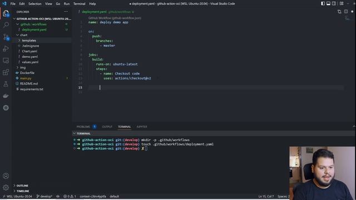
Task: Toggle primary sidebar layout icon
Action: click(323, 4)
